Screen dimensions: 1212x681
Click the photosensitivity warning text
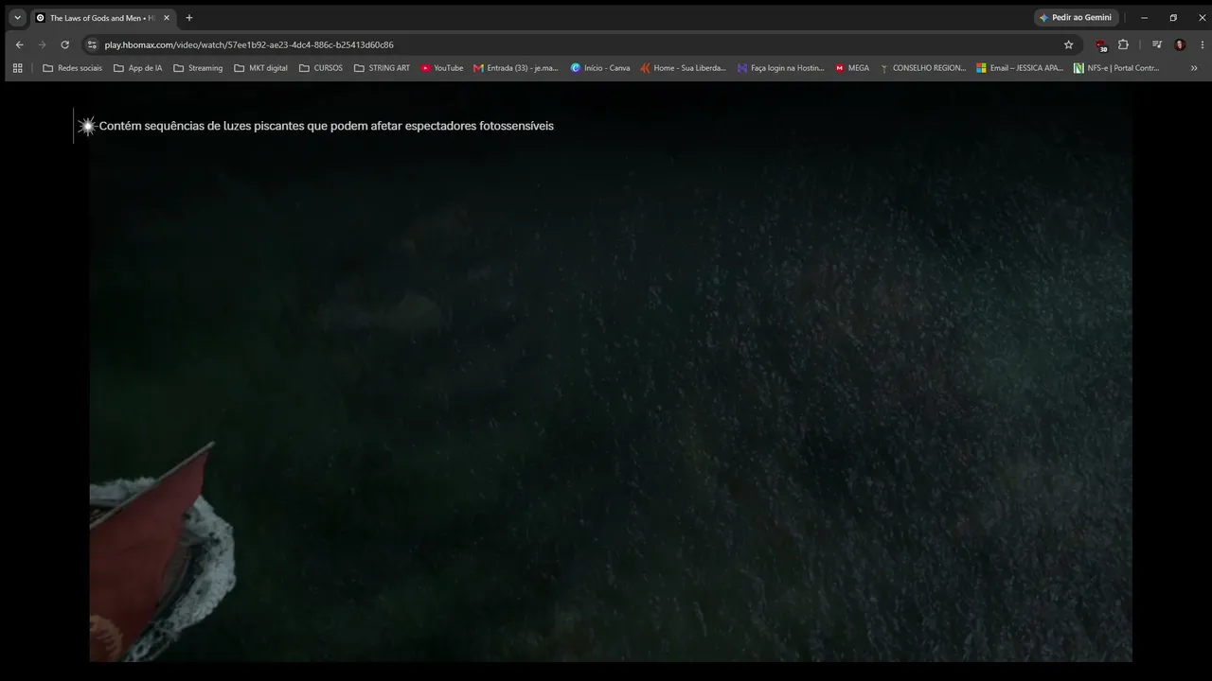tap(327, 126)
